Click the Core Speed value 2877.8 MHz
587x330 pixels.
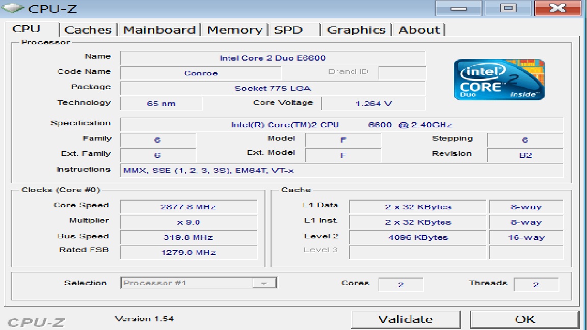pos(189,207)
